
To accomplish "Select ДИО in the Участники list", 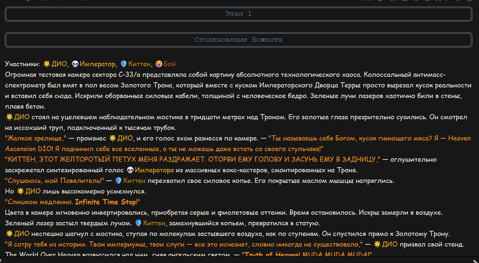I will pyautogui.click(x=59, y=64).
